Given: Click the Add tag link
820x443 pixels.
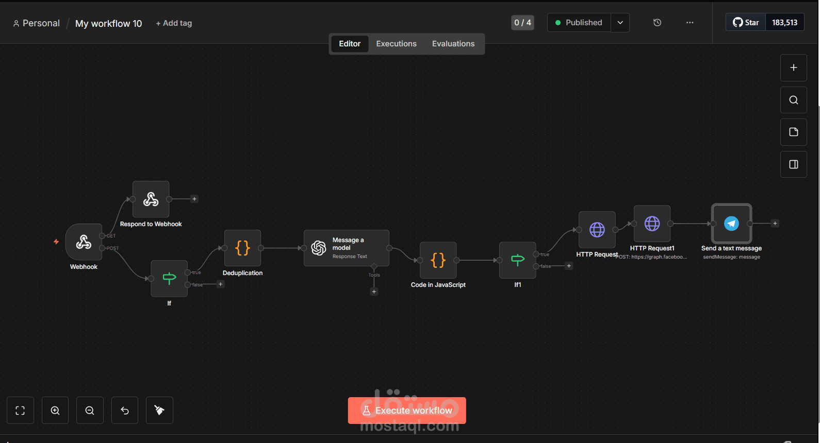Looking at the screenshot, I should [x=174, y=23].
